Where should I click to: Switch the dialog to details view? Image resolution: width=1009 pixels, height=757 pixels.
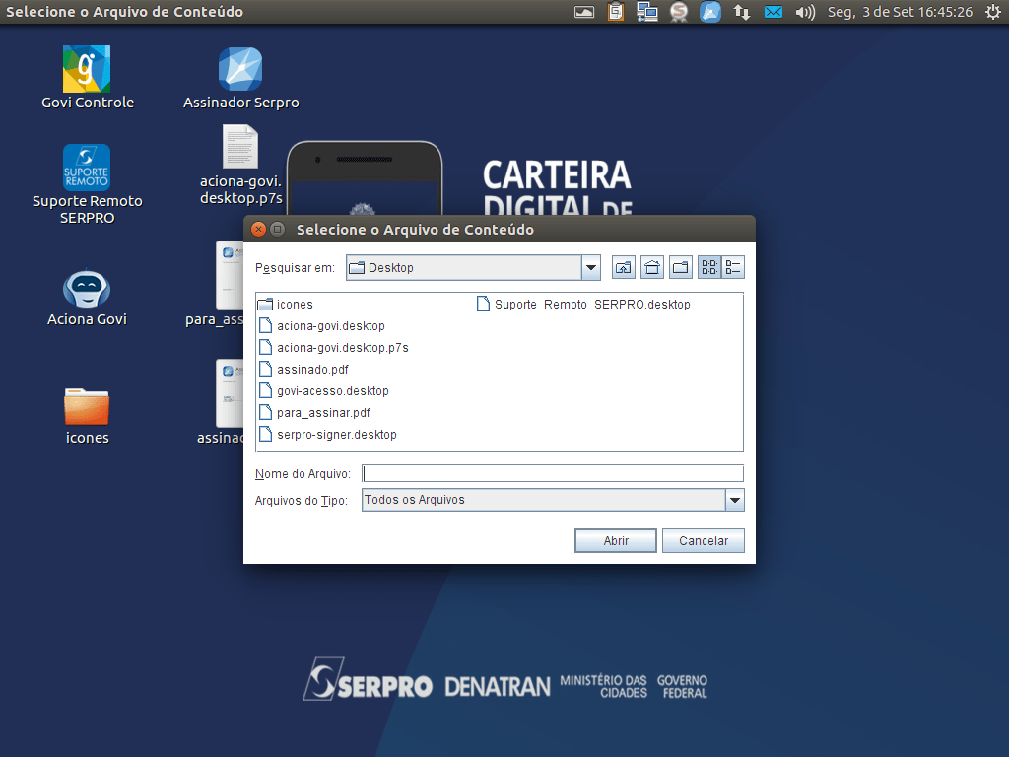(733, 268)
